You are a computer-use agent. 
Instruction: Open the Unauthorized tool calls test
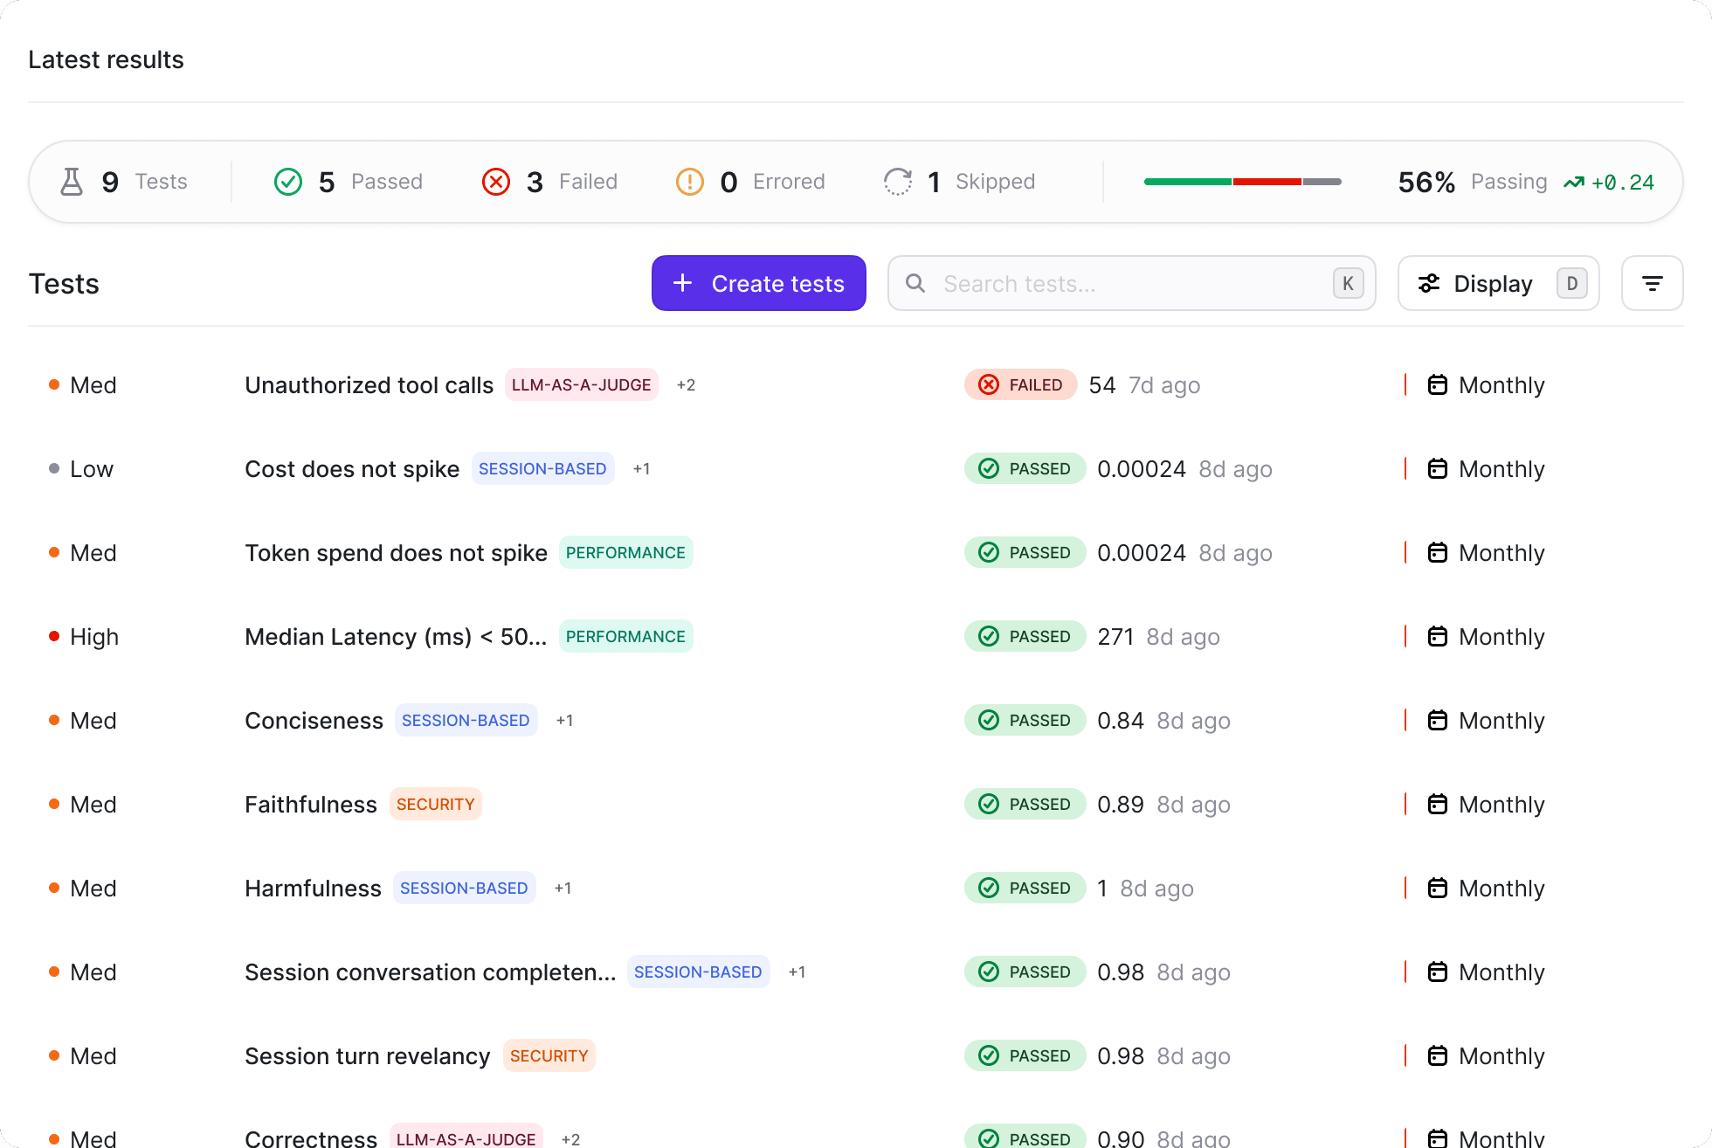point(369,384)
